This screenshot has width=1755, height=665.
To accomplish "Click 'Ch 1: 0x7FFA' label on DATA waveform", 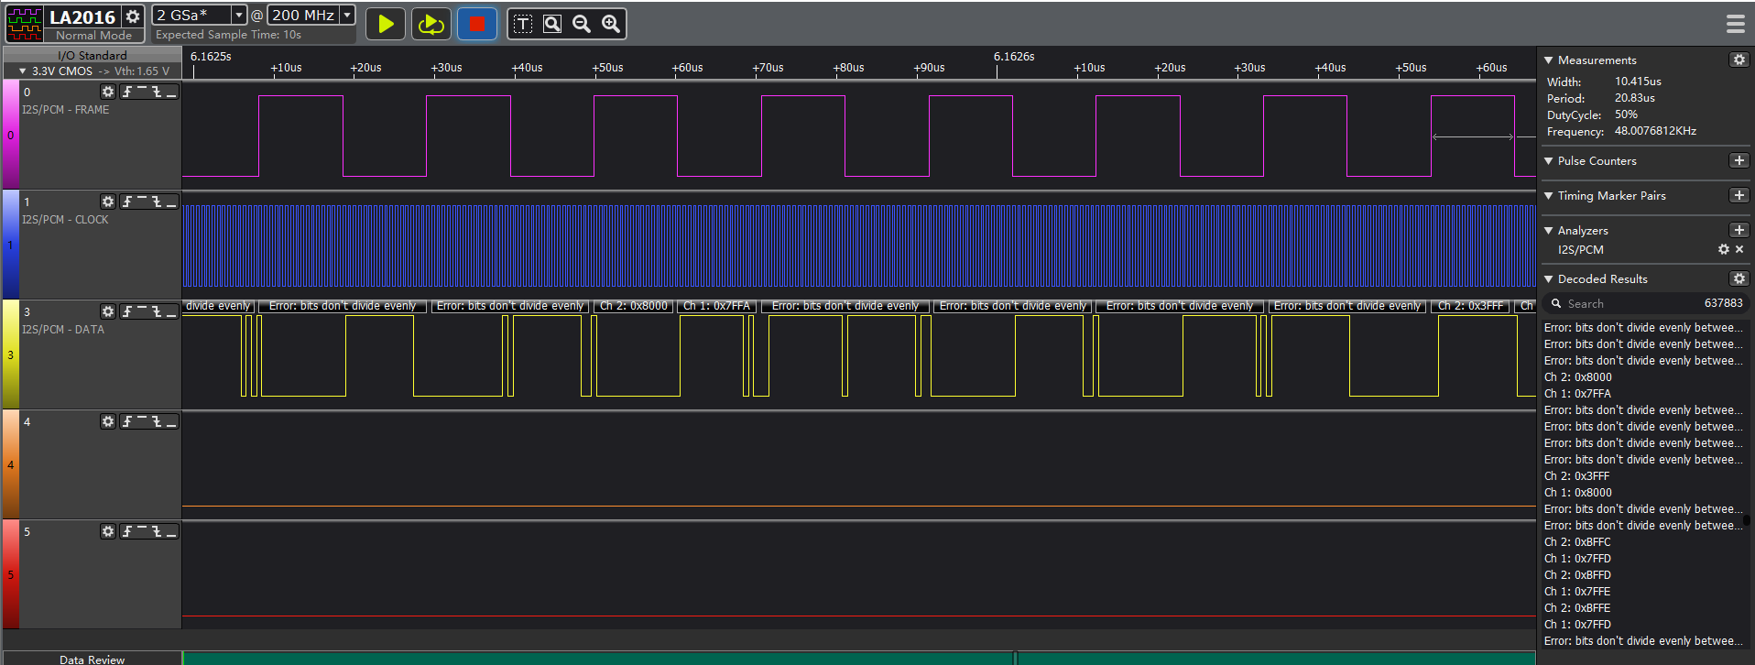I will pos(716,306).
